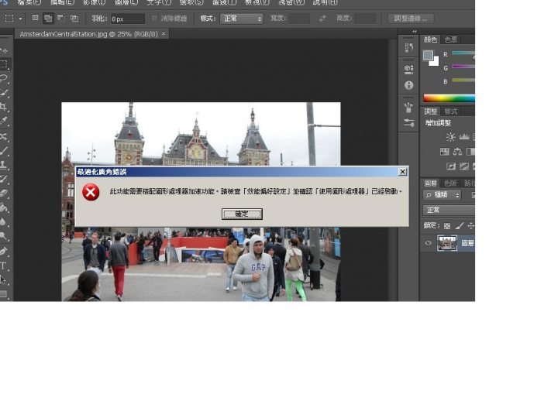Open the Info panel icon
Viewport: 558px width, 418px height.
point(409,85)
